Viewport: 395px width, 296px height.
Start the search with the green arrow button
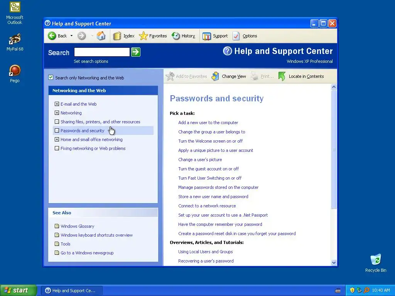[x=136, y=52]
